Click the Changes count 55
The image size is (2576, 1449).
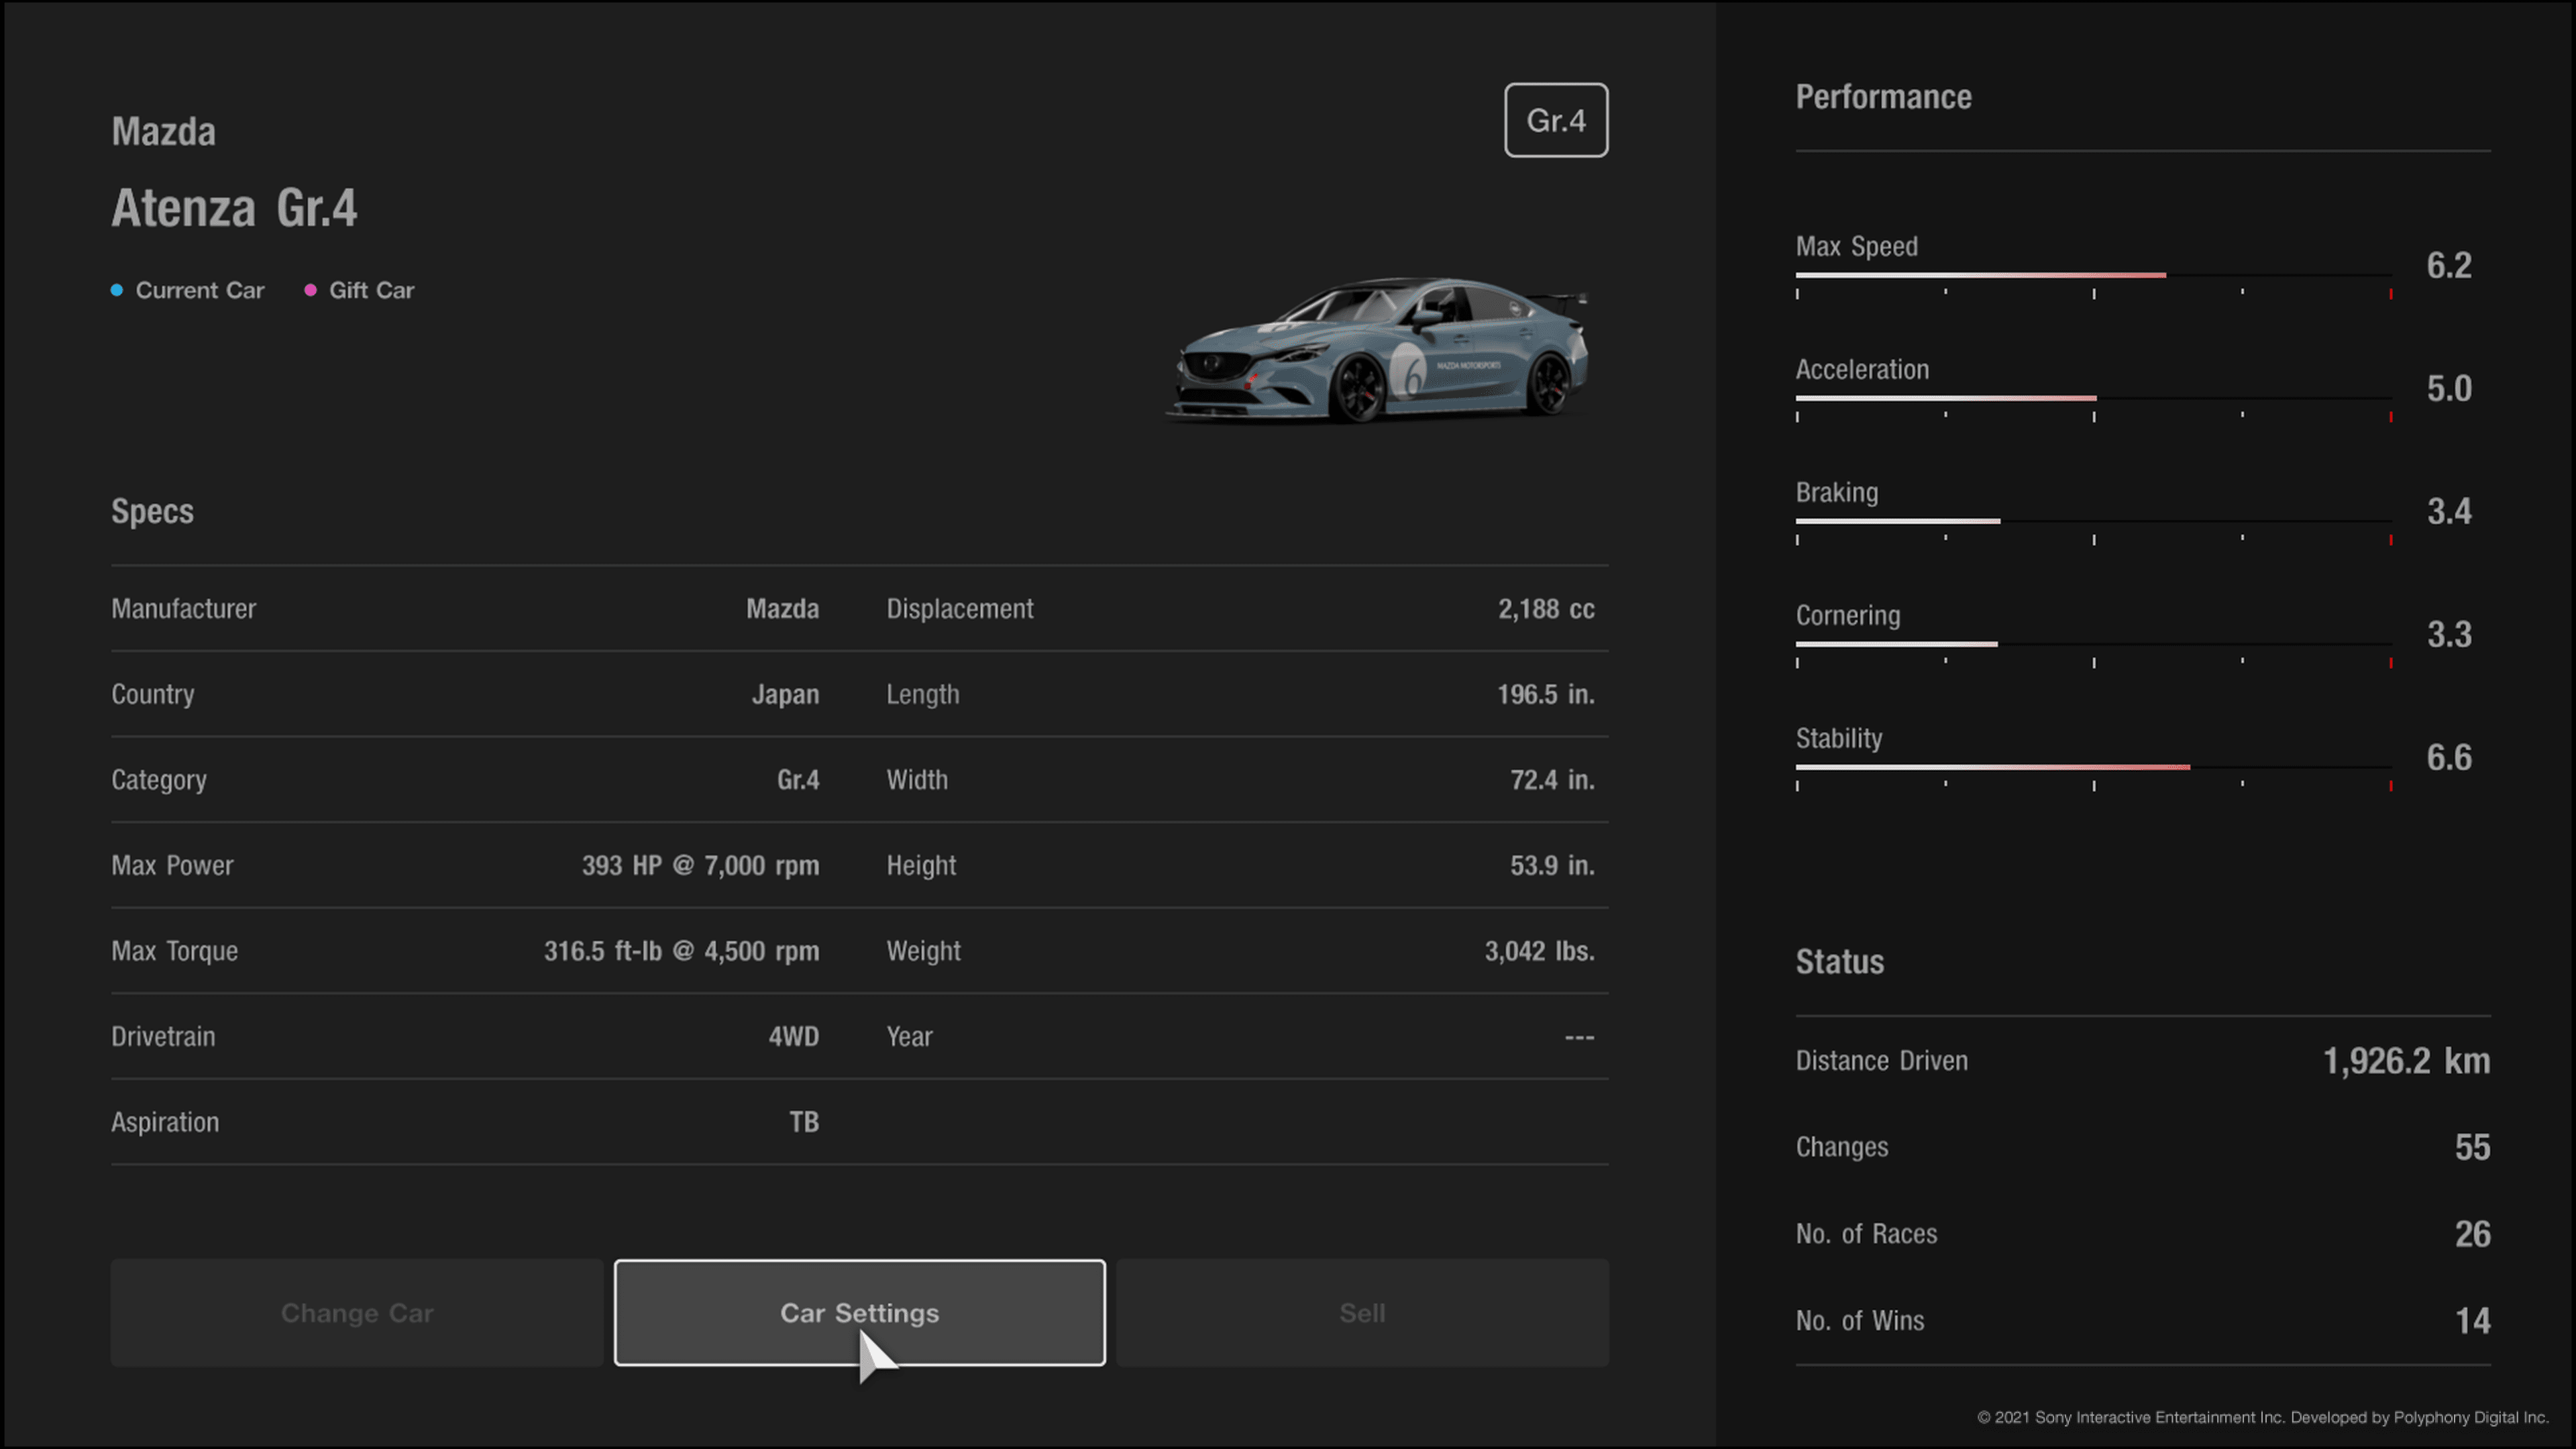click(2472, 1147)
